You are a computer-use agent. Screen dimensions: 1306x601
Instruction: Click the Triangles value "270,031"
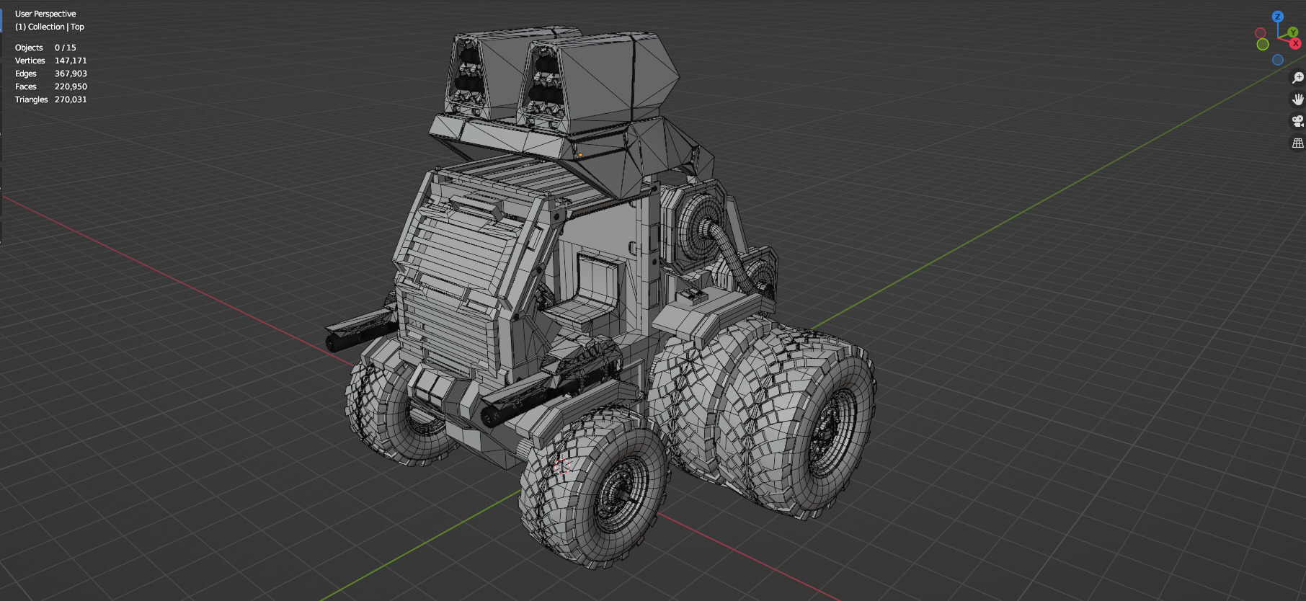pyautogui.click(x=71, y=99)
